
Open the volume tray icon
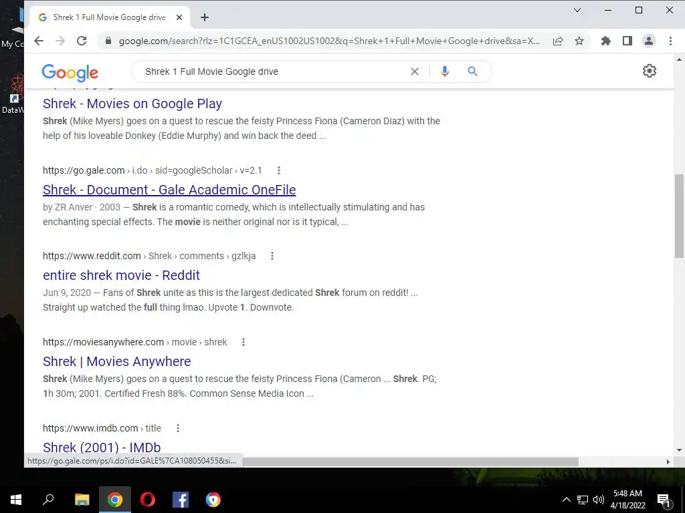point(599,500)
